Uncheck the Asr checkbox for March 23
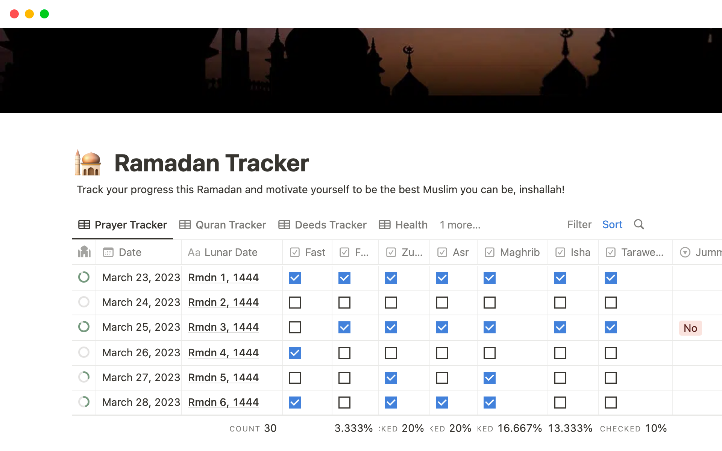722x451 pixels. point(442,278)
